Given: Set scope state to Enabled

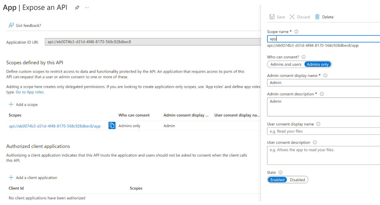Looking at the screenshot, I should [277, 180].
